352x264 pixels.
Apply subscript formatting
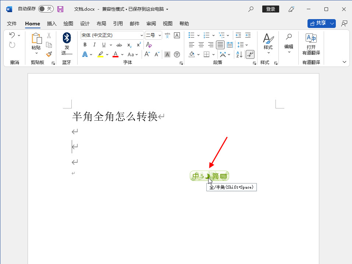[x=129, y=45]
